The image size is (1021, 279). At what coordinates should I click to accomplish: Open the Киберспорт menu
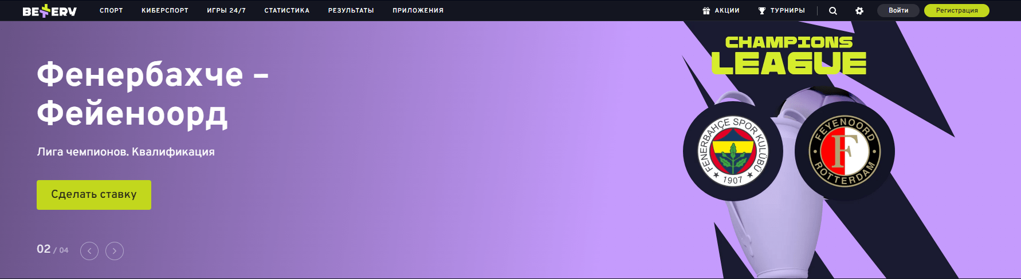pos(165,10)
